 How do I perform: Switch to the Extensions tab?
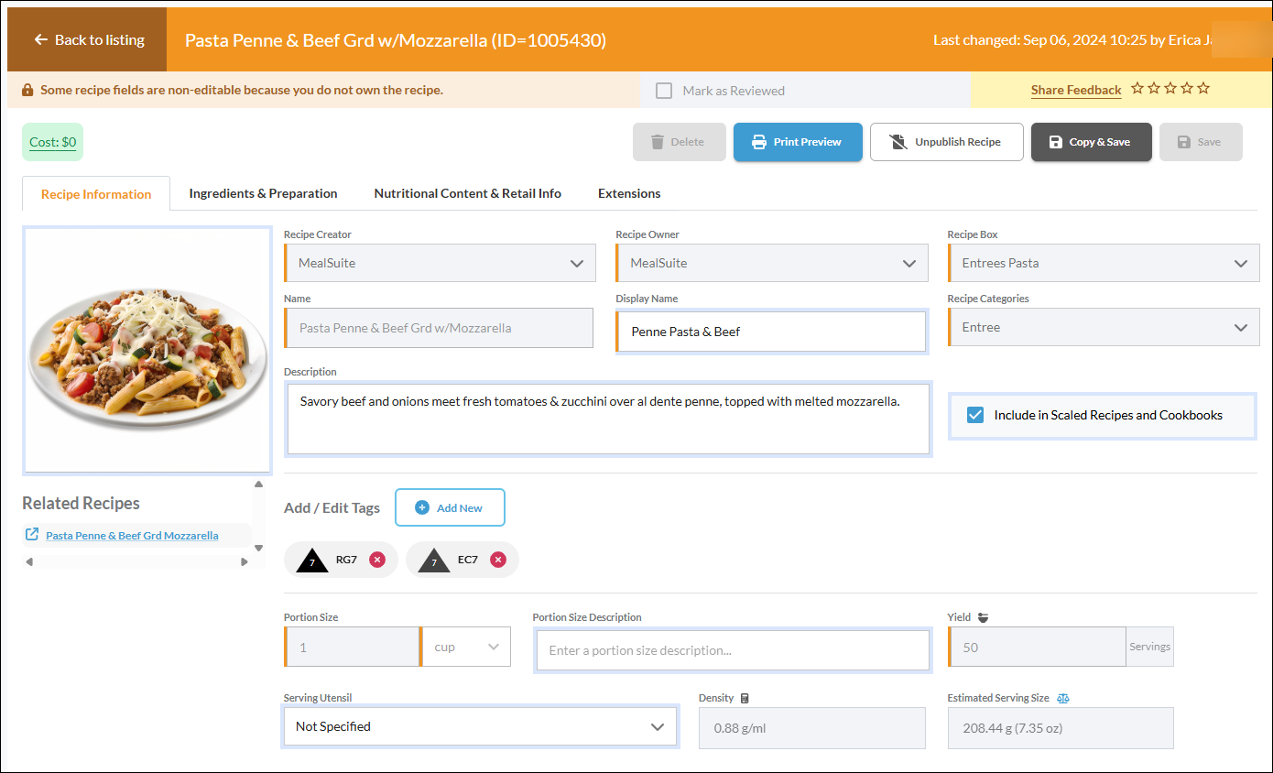click(629, 193)
